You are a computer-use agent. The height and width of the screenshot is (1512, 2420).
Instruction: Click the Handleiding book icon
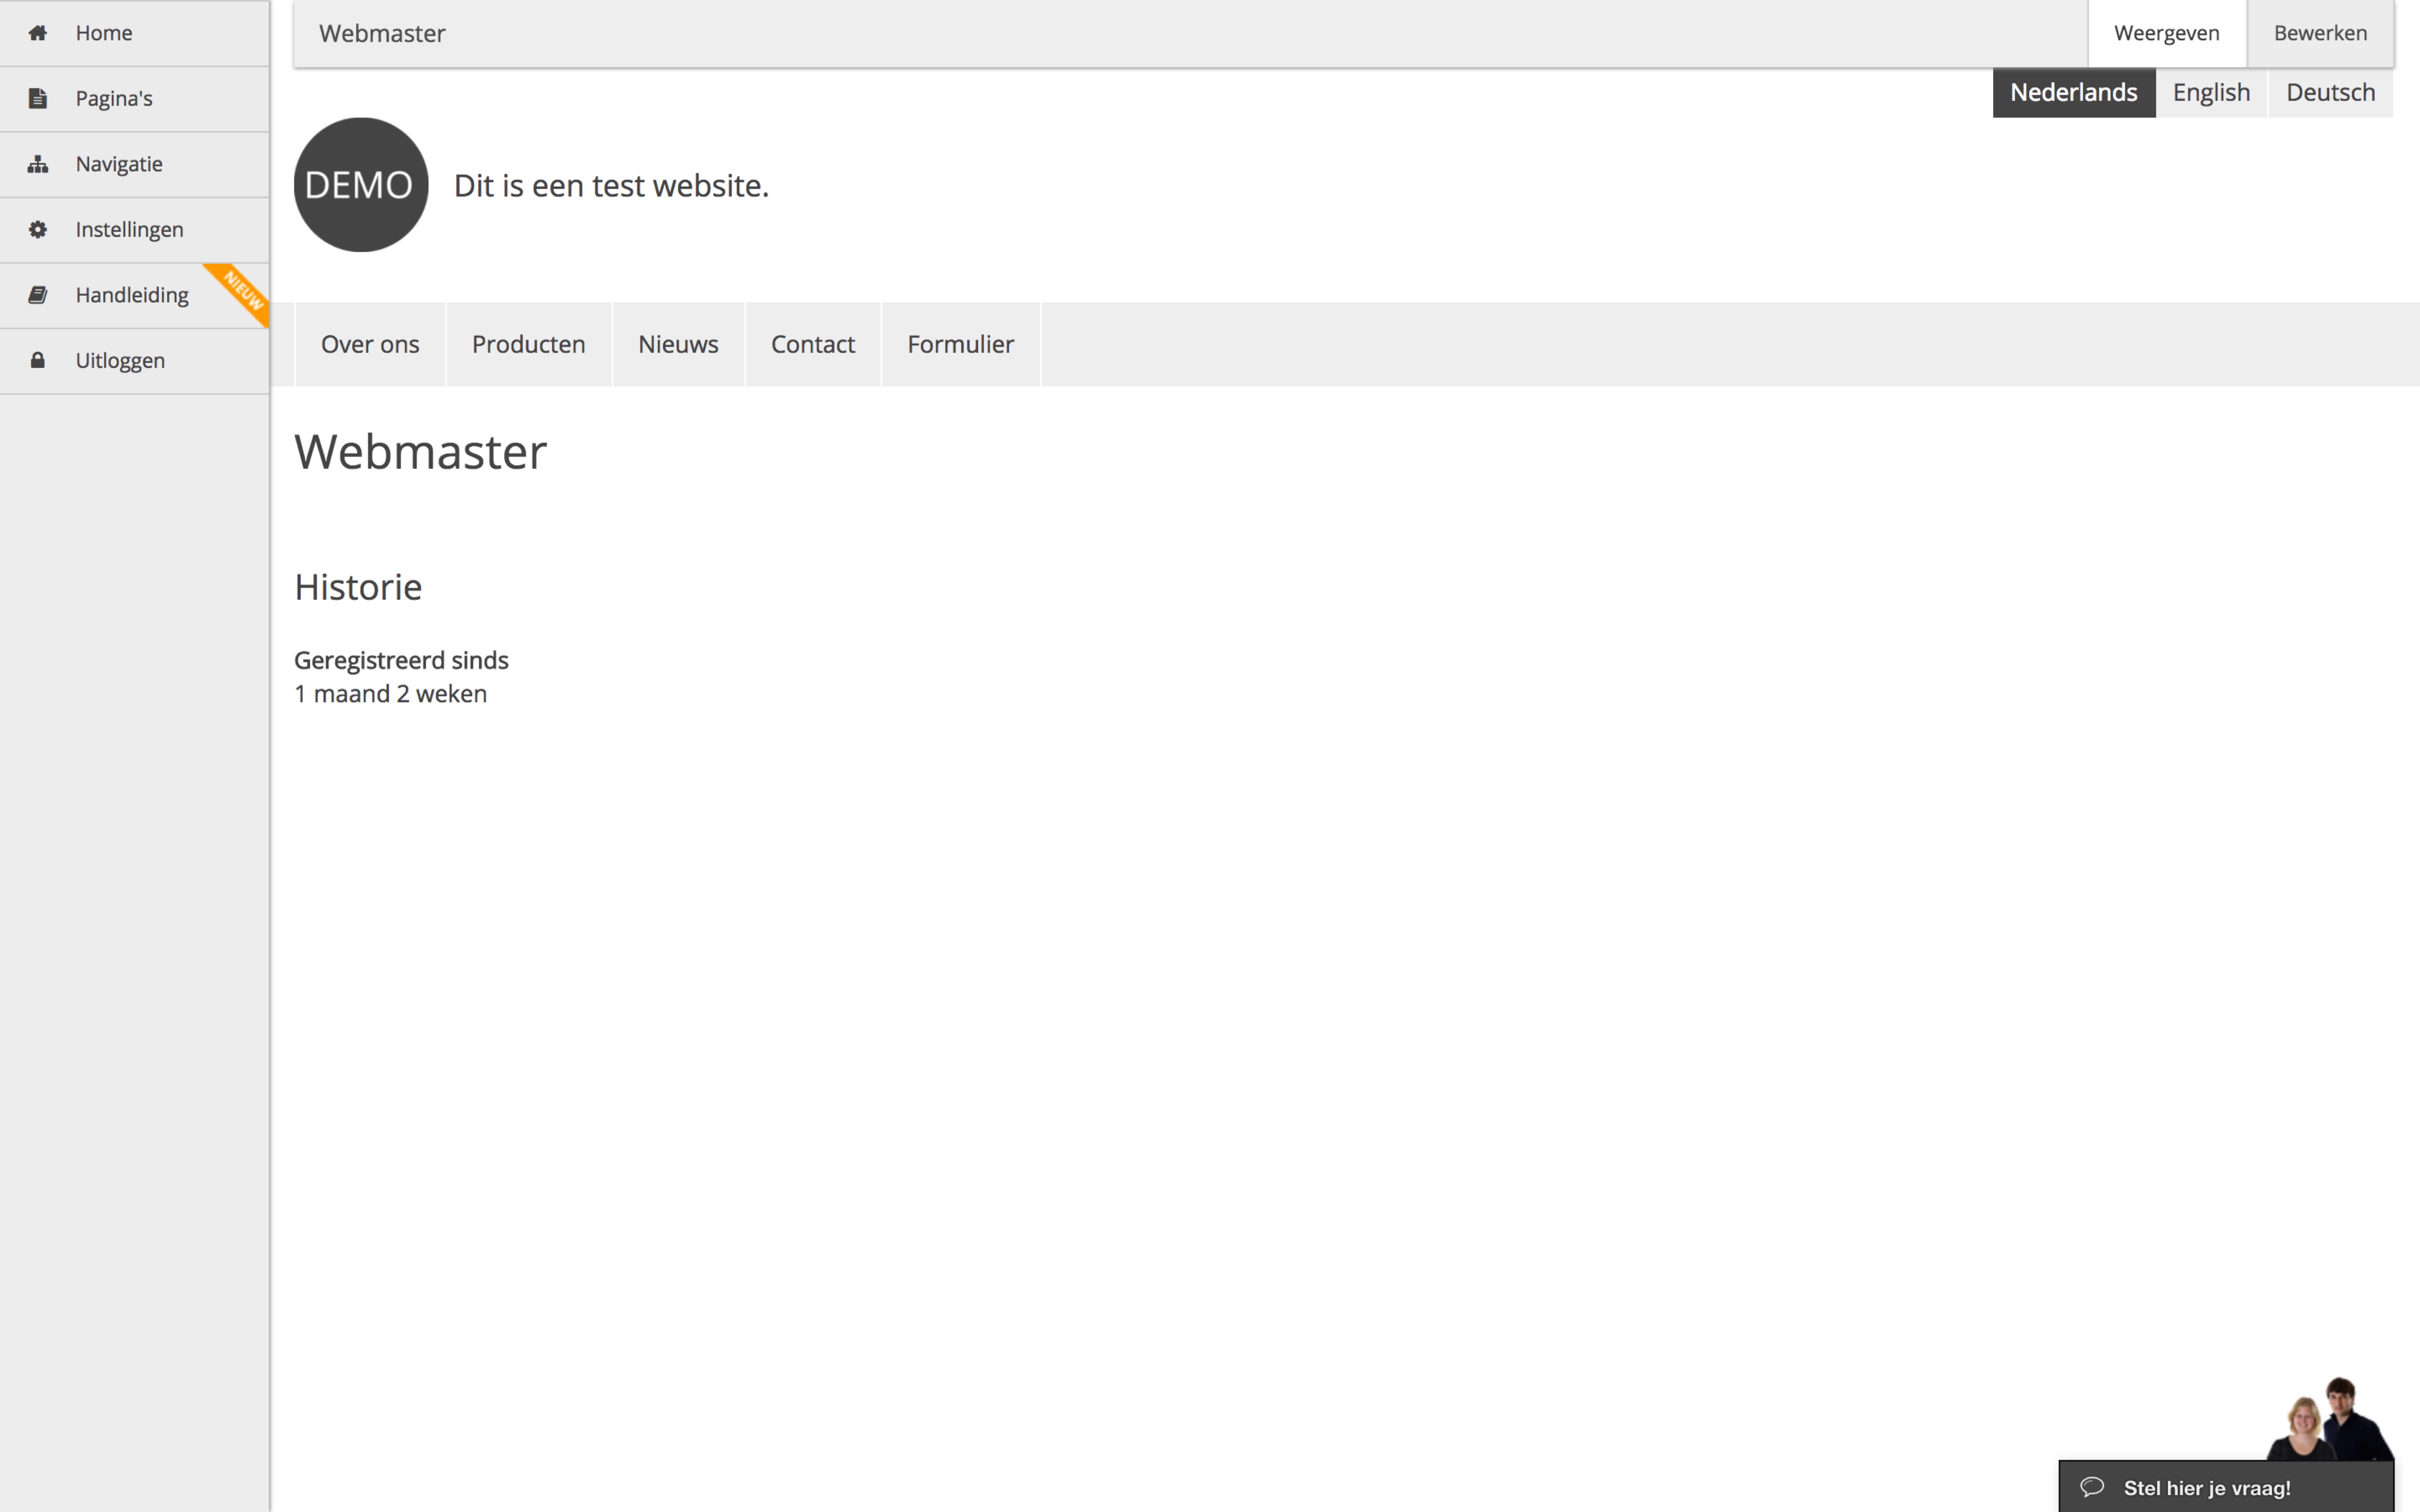click(38, 295)
